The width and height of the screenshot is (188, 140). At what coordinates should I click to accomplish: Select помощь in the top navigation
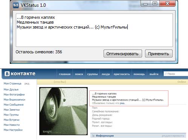(139, 74)
